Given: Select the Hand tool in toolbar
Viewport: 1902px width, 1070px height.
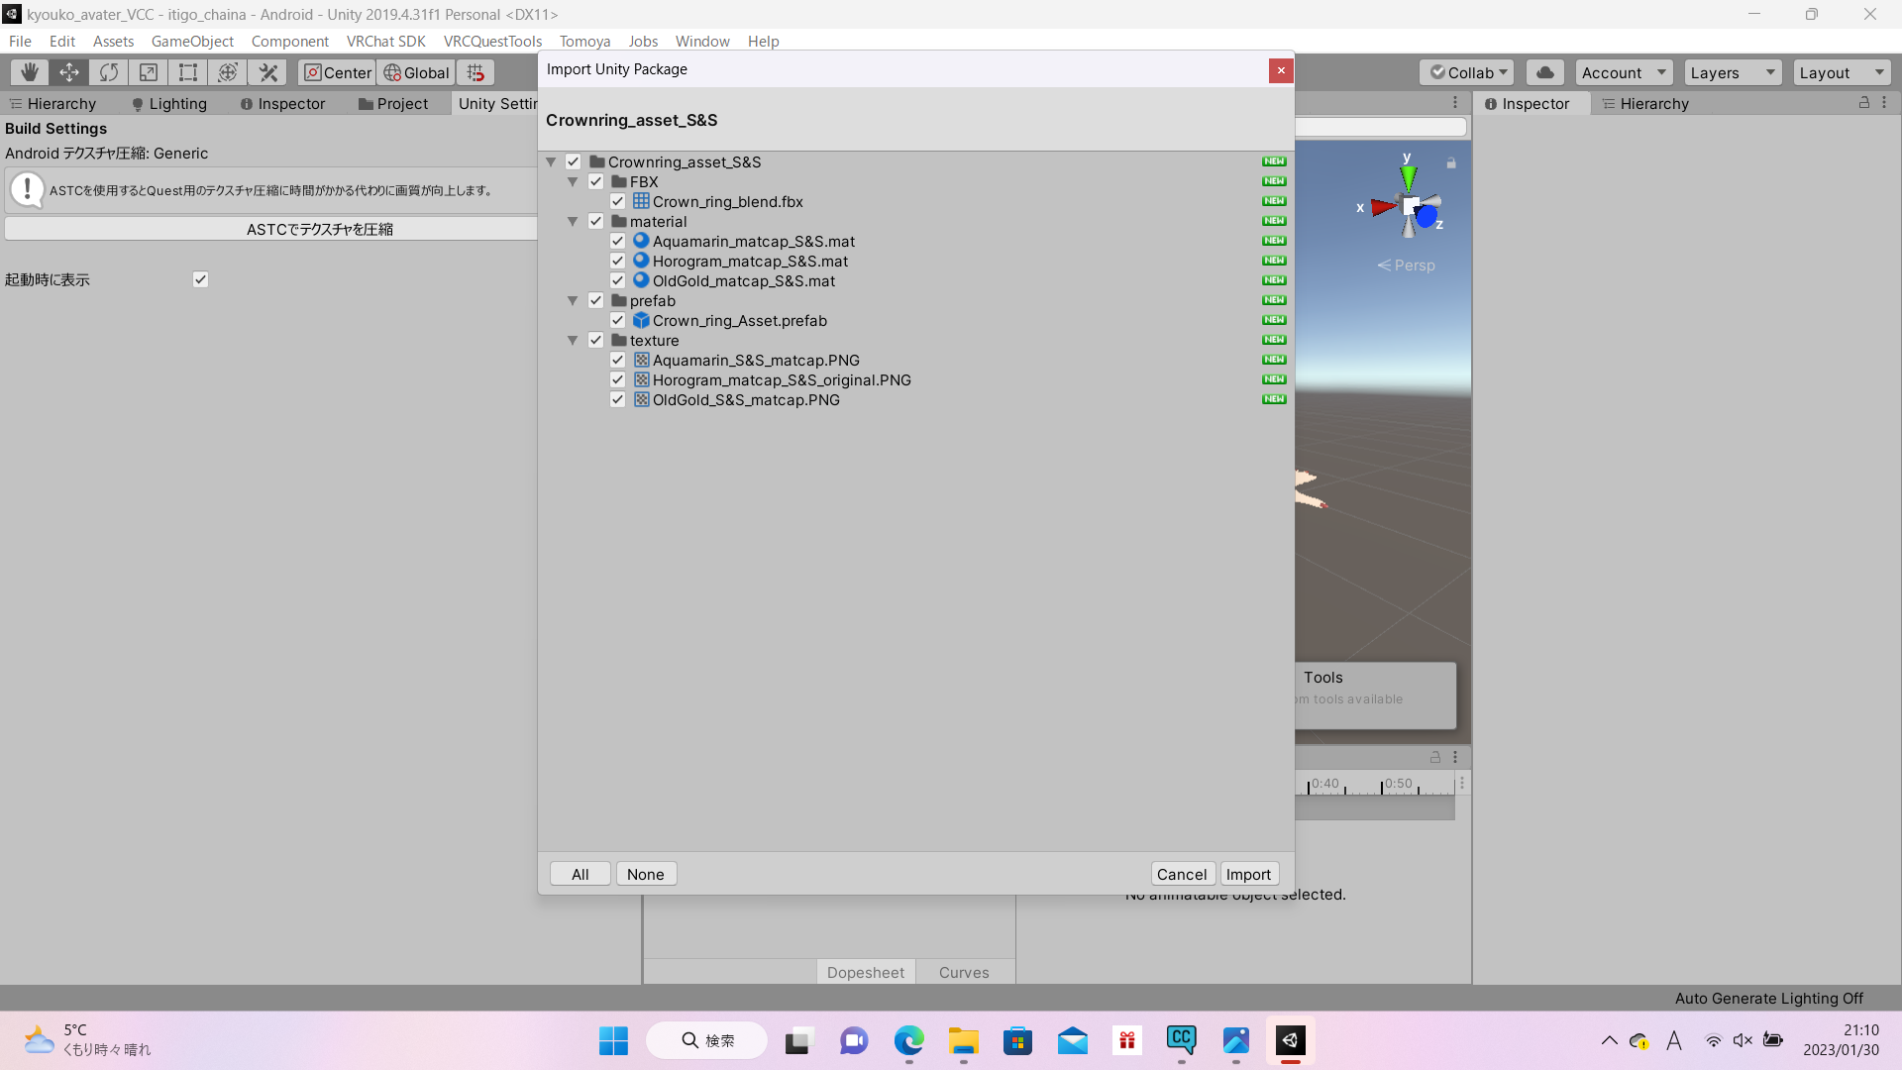Looking at the screenshot, I should pos(30,72).
